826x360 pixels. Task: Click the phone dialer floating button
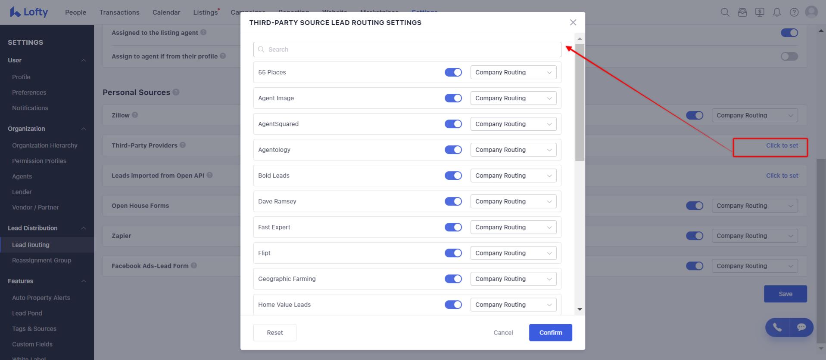pyautogui.click(x=777, y=327)
